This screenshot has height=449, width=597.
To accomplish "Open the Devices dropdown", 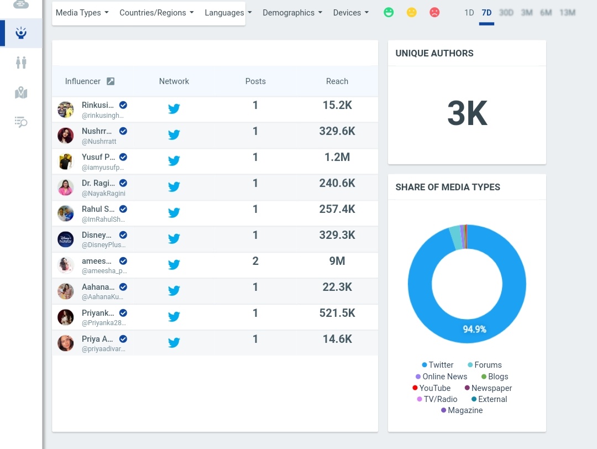I will pyautogui.click(x=350, y=12).
